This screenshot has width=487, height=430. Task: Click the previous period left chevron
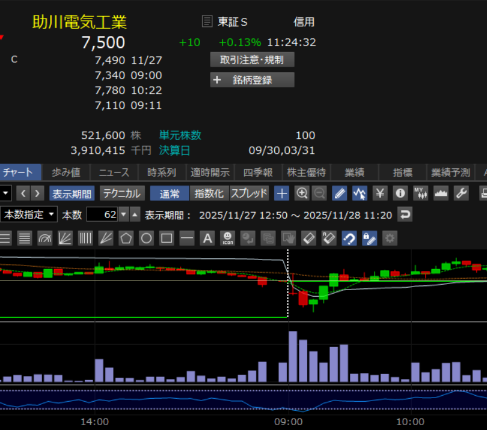pos(23,193)
